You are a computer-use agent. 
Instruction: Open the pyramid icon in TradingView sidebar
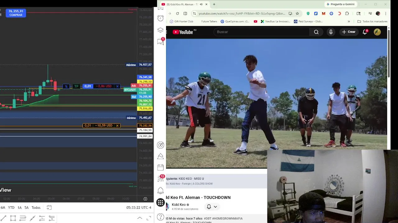pos(160,156)
